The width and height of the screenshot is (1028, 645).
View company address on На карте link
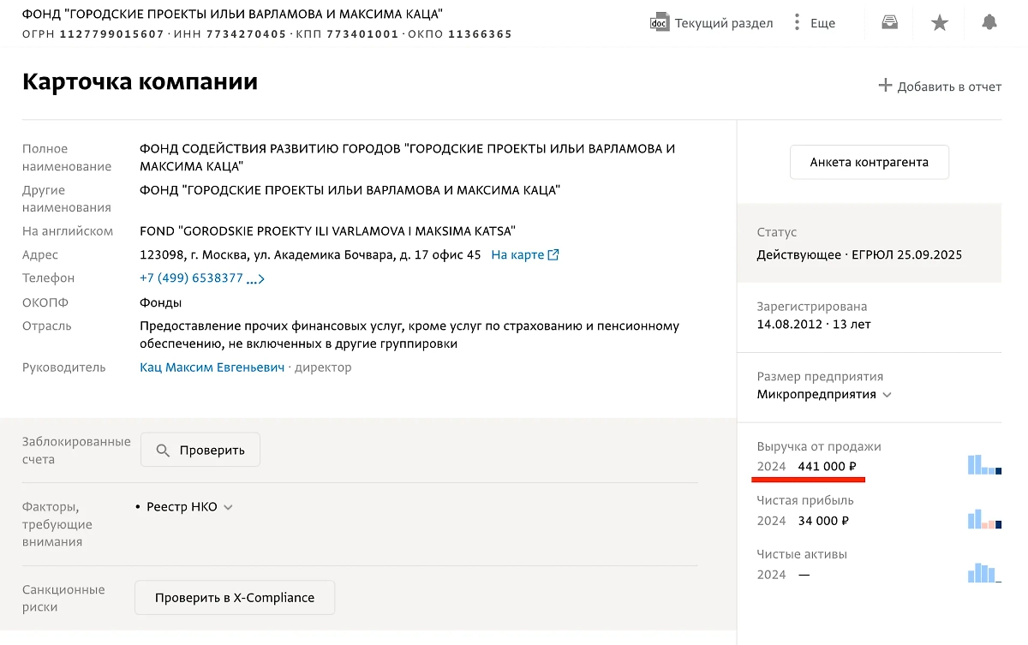(518, 254)
